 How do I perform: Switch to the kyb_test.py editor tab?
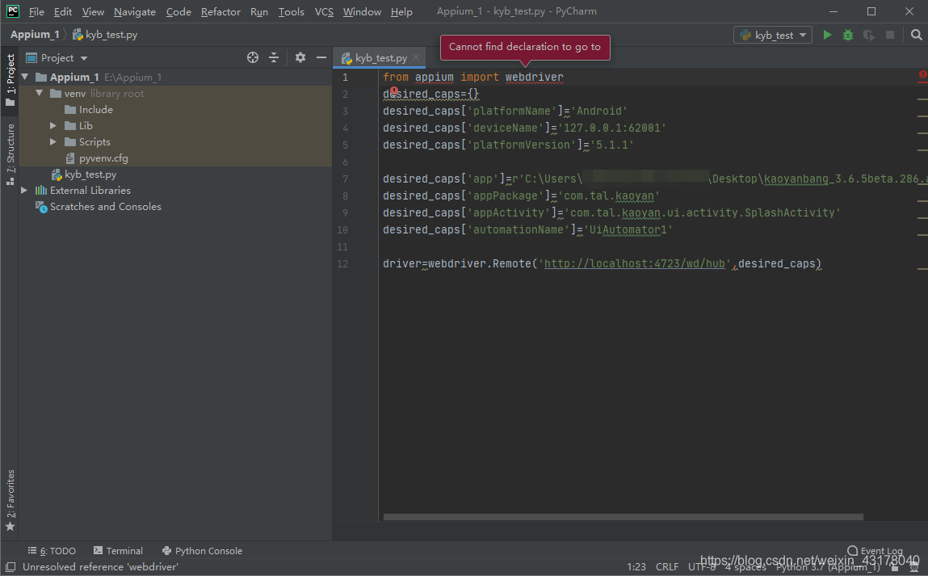coord(380,57)
